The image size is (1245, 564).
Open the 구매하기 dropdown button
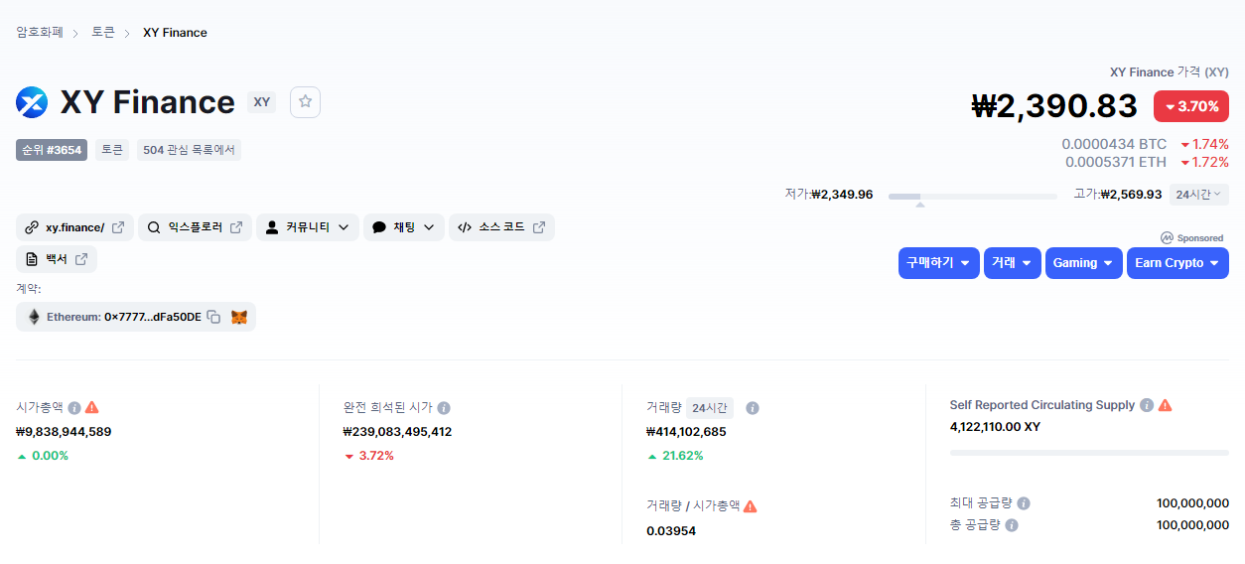[x=938, y=263]
